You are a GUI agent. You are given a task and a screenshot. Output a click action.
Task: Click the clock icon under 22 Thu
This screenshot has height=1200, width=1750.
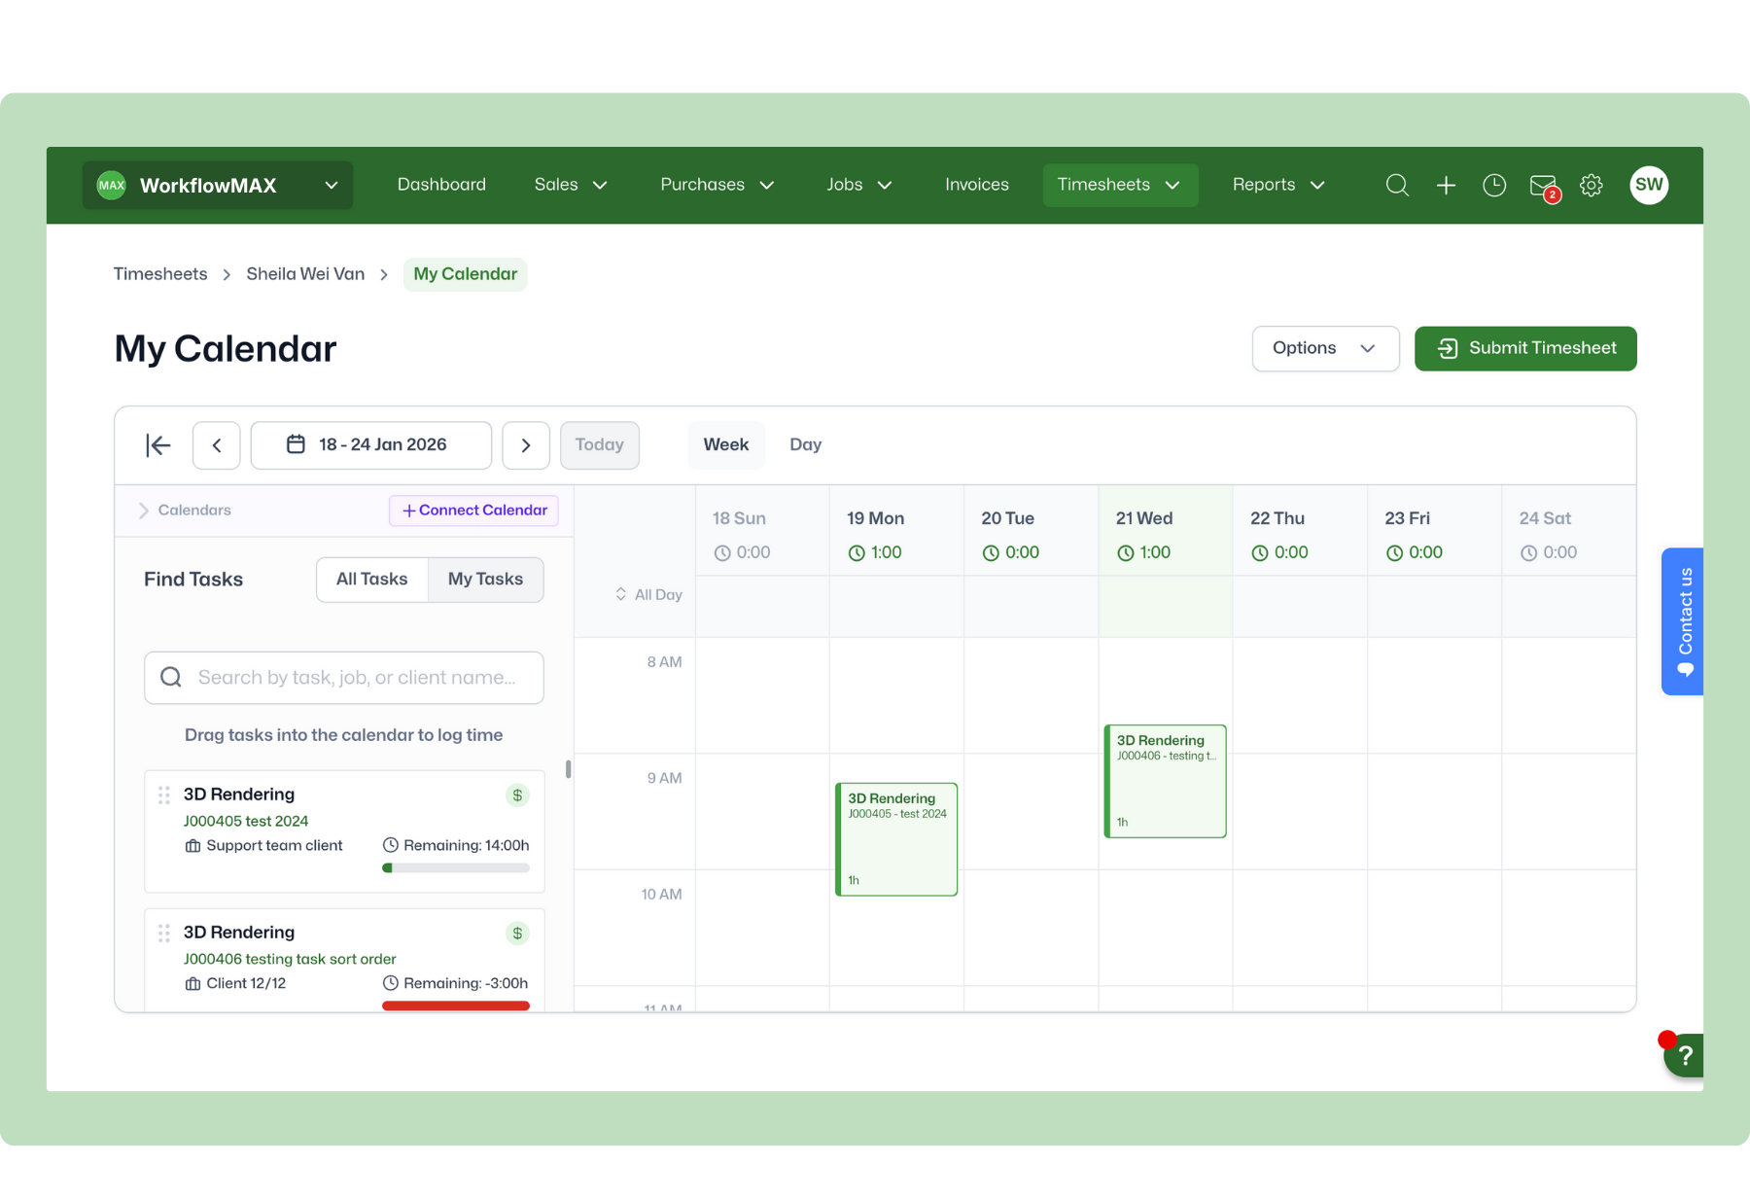[x=1260, y=553]
